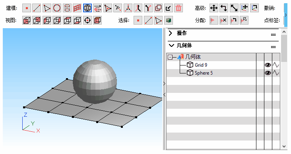Open the options dots for 几何体 section
291x154 pixels.
click(273, 47)
